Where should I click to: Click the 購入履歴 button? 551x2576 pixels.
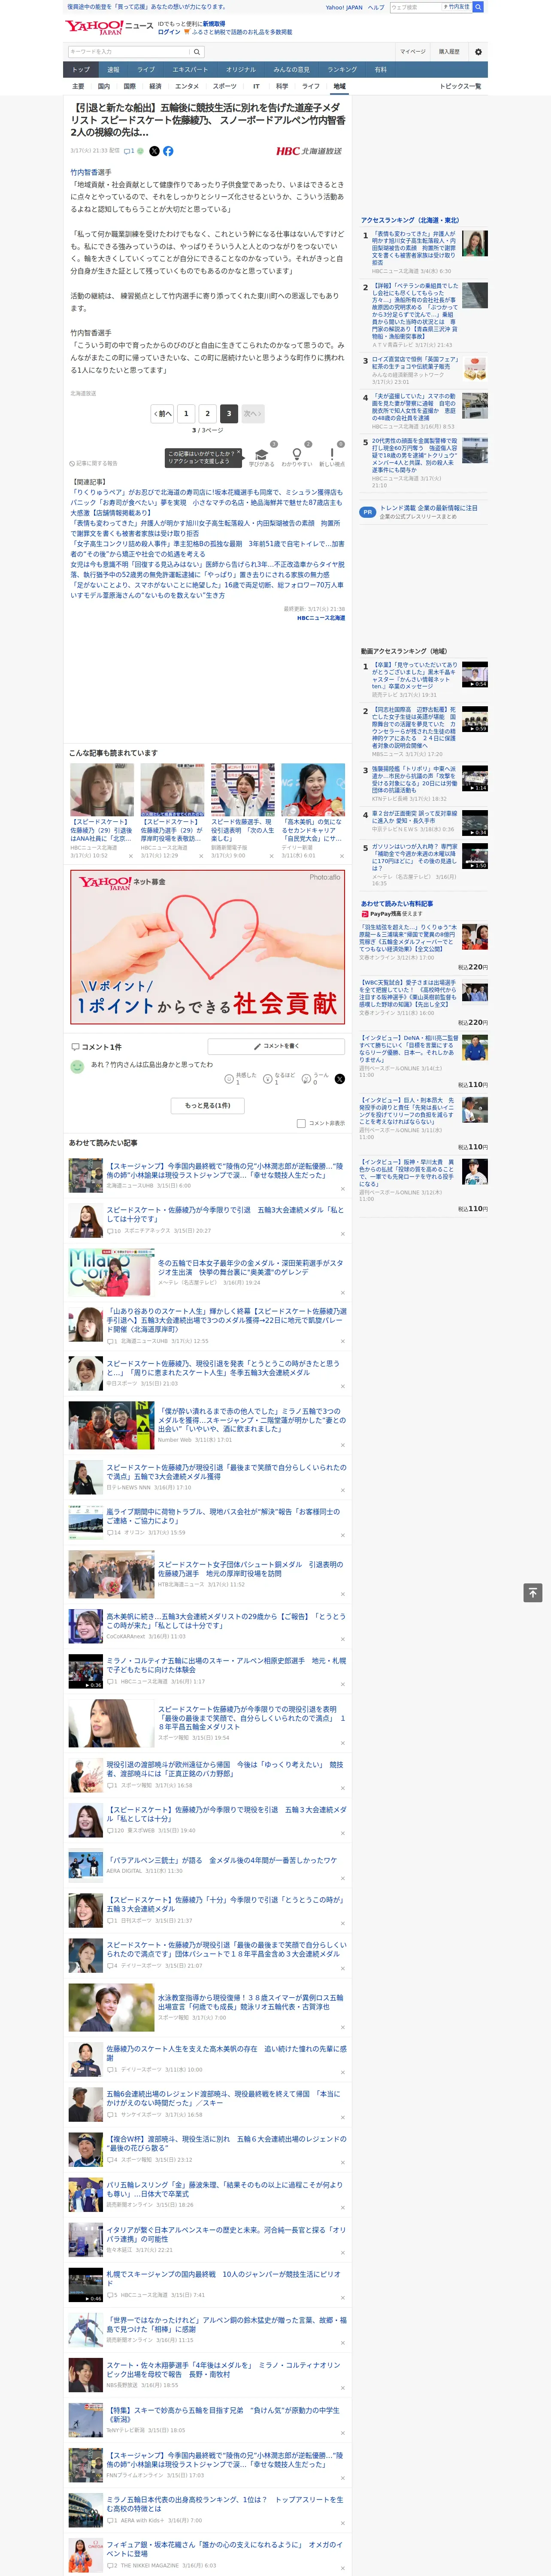(449, 51)
